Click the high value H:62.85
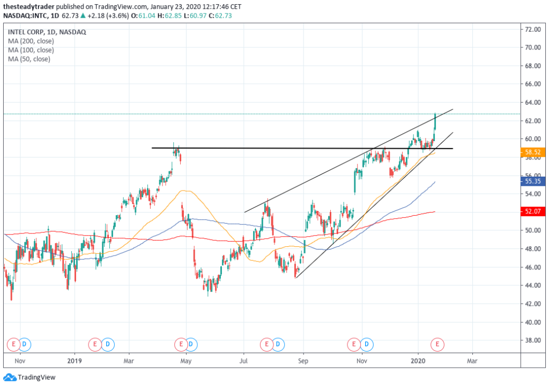Screen dimensions: 549x387 click(x=169, y=16)
